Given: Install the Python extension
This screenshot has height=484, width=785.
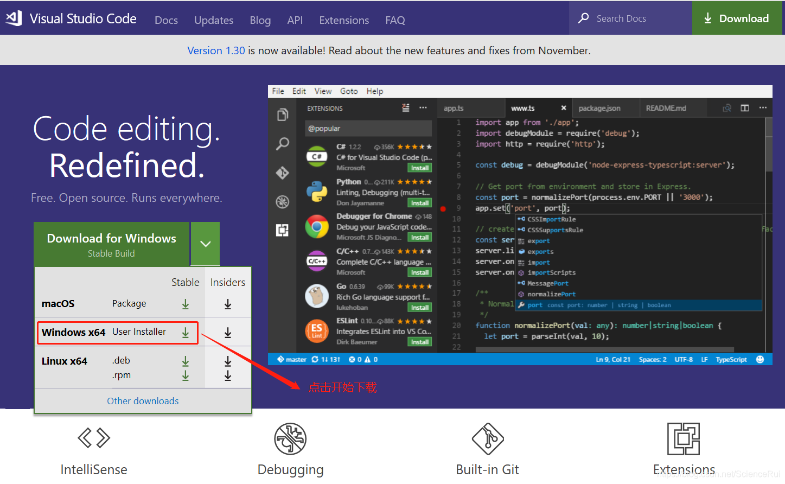Looking at the screenshot, I should click(x=420, y=203).
